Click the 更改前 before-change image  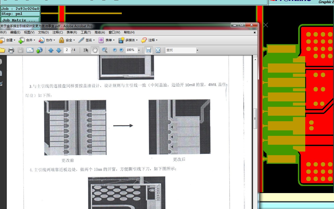pos(75,127)
